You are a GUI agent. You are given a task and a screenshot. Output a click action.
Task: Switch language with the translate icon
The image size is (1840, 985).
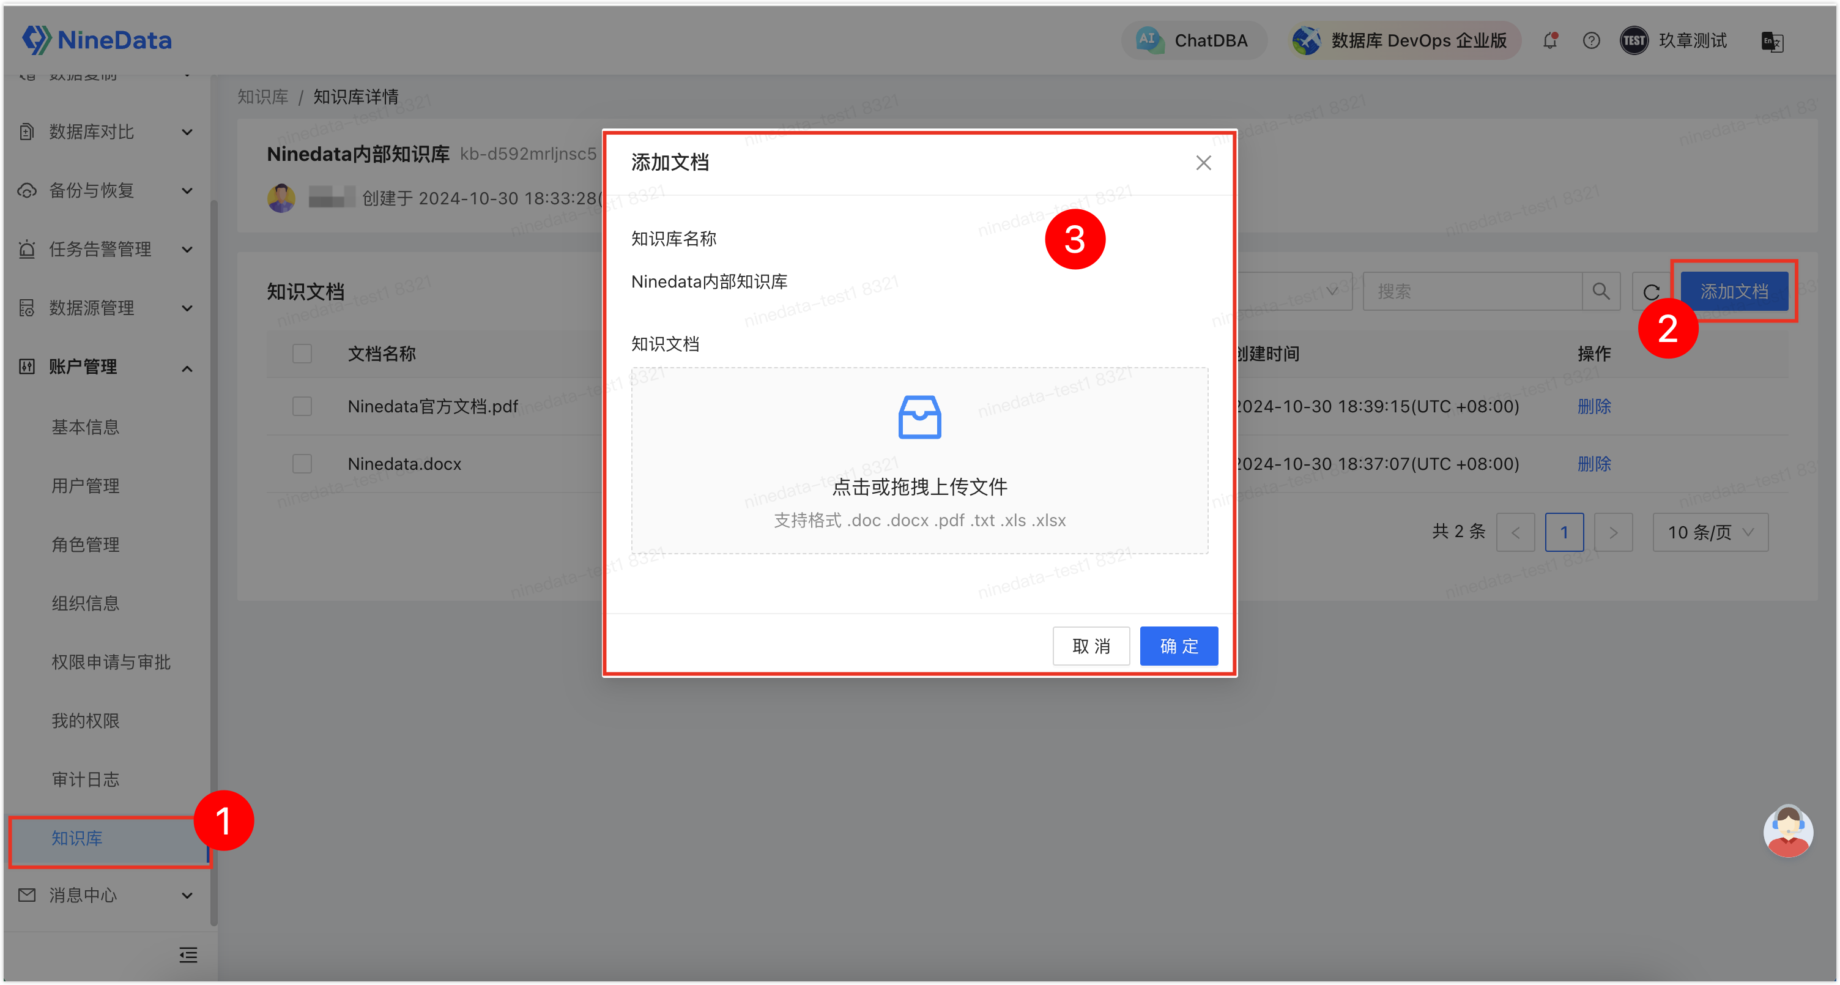click(x=1771, y=42)
